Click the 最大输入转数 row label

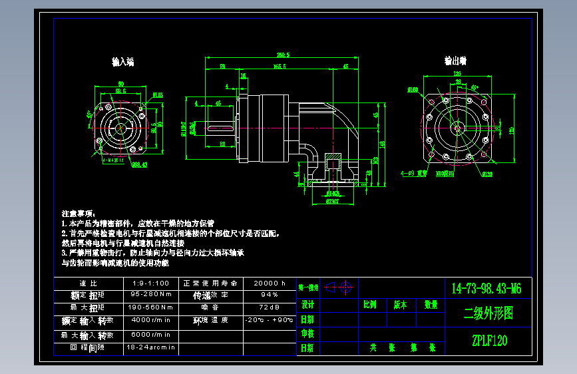[x=88, y=335]
